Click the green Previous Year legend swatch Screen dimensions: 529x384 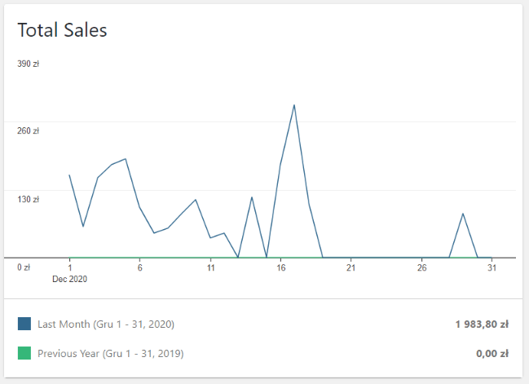24,353
